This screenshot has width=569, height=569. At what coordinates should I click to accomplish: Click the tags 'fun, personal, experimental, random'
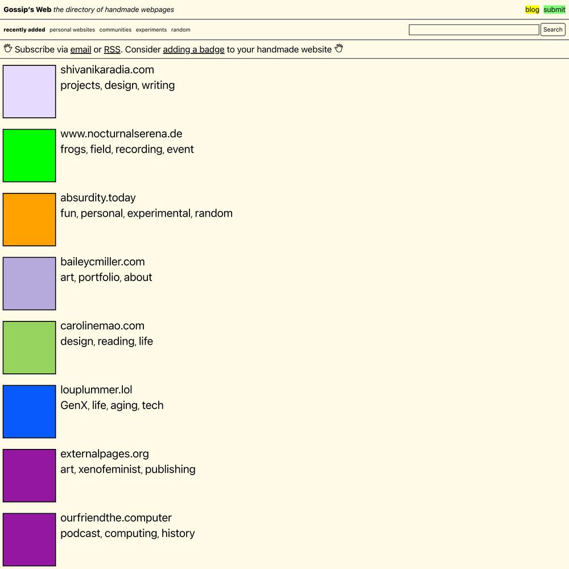[146, 213]
